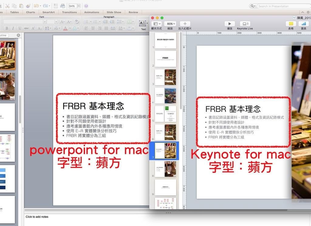
Task: Click the Cut scissors icon in PowerPoint
Action: (x=7, y=6)
